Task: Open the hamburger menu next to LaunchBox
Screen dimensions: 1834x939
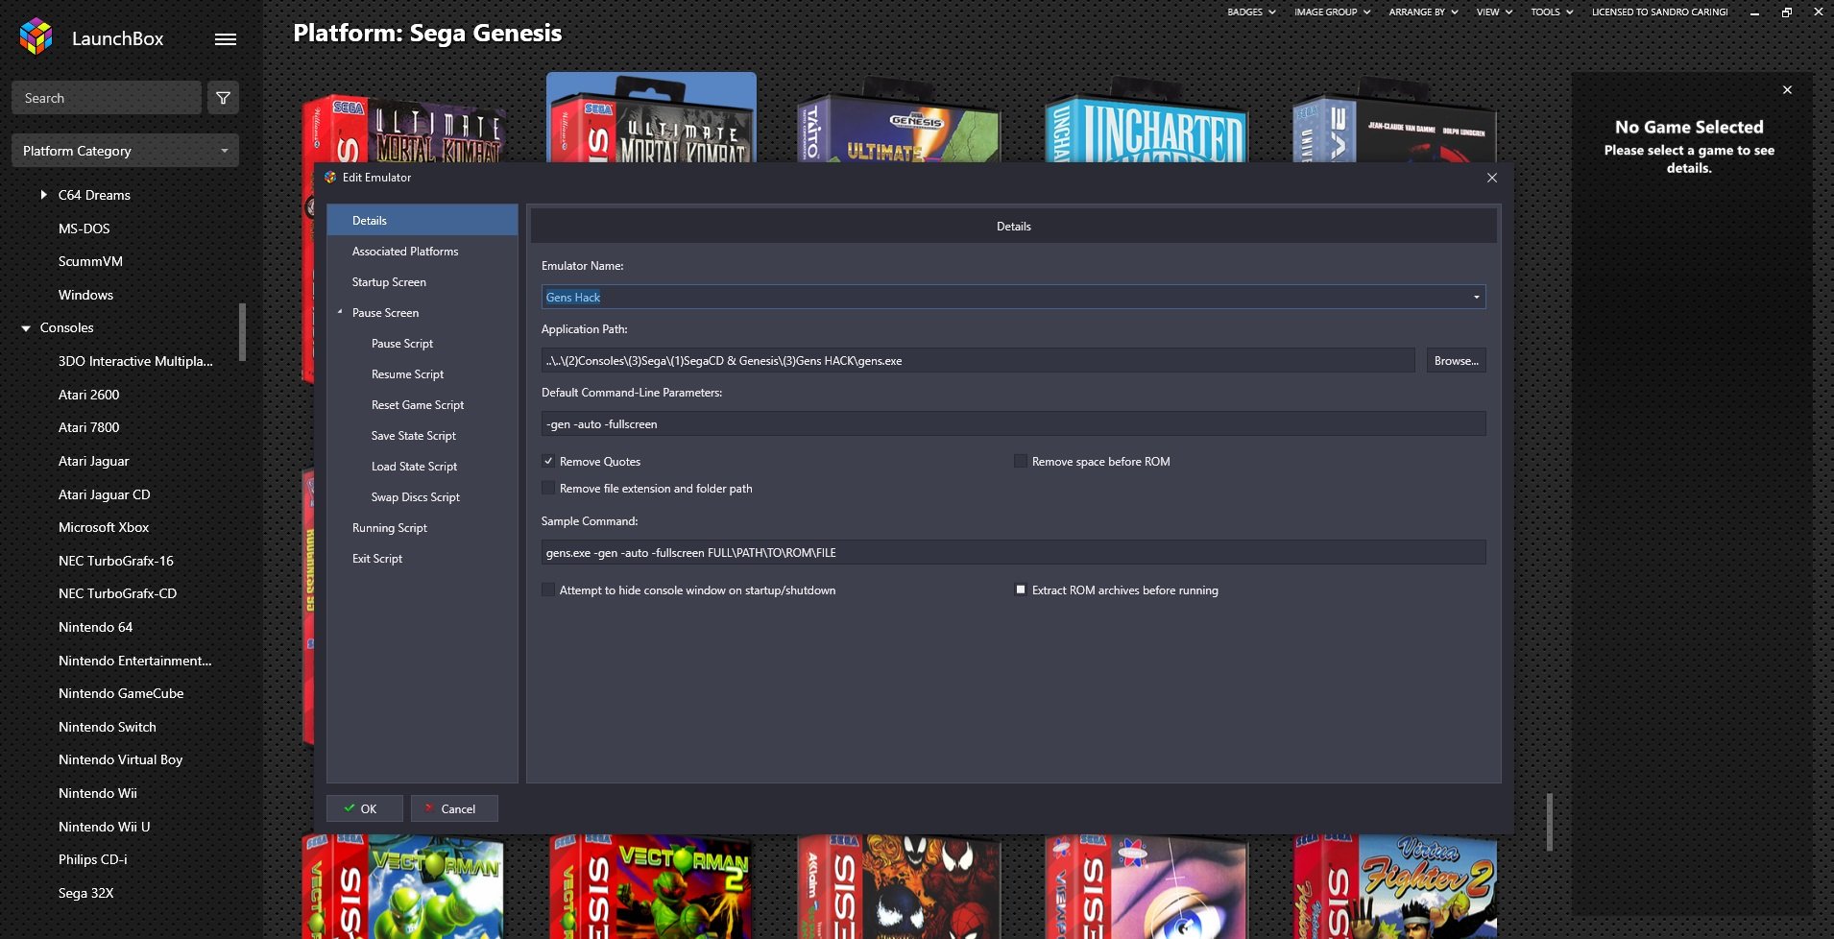Action: point(226,39)
